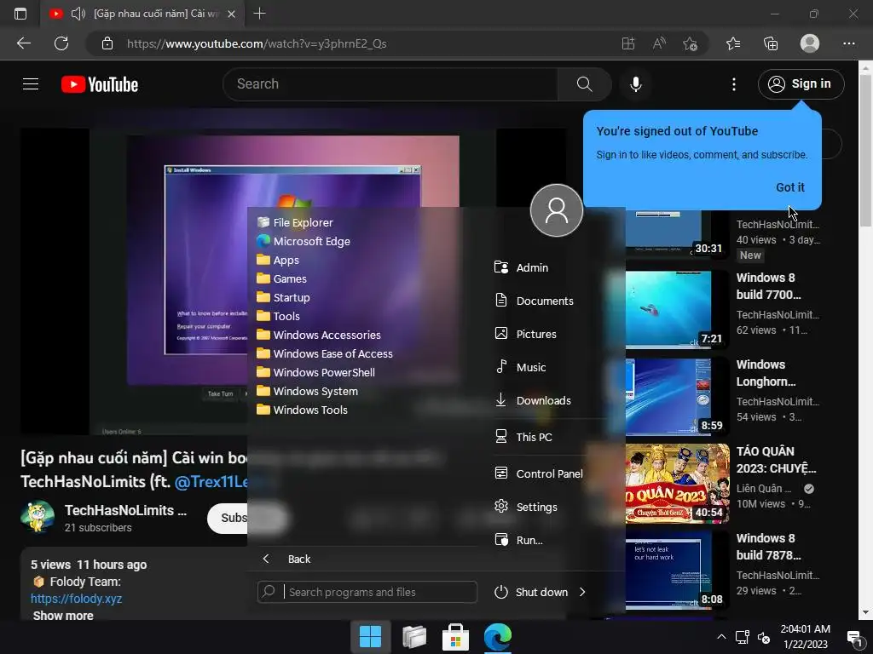Open the folody.xyz link
The width and height of the screenshot is (873, 654).
point(76,599)
